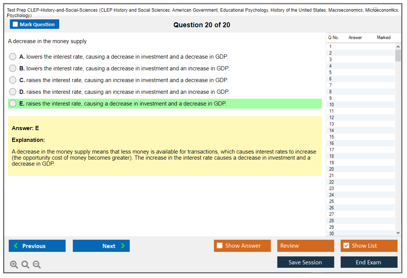This screenshot has height=278, width=407.
Task: Select answer option A radio button
Action: click(x=13, y=57)
